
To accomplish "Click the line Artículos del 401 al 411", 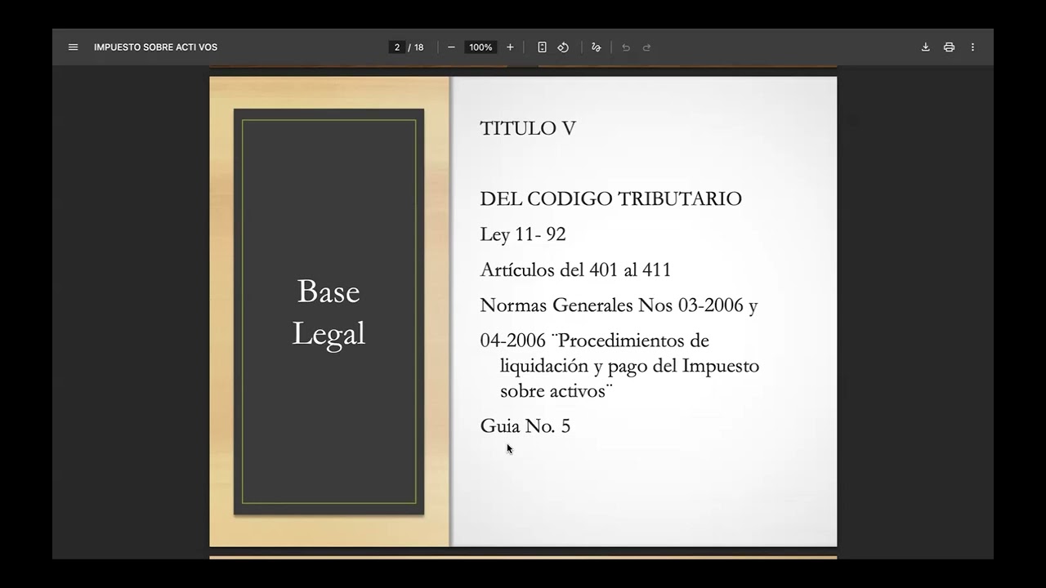I will click(575, 269).
